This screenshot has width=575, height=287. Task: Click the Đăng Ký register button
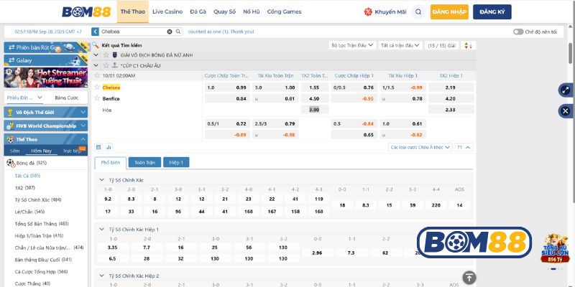(492, 11)
